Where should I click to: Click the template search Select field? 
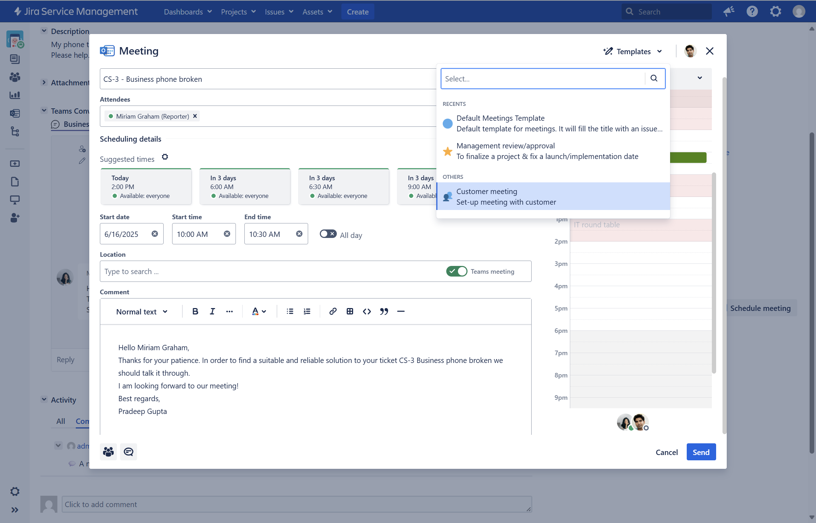[x=542, y=79]
